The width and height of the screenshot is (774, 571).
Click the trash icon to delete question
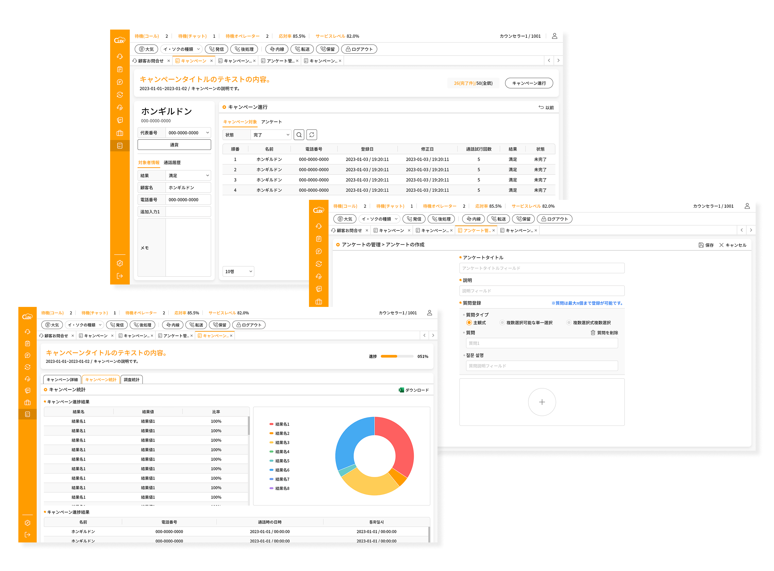593,332
